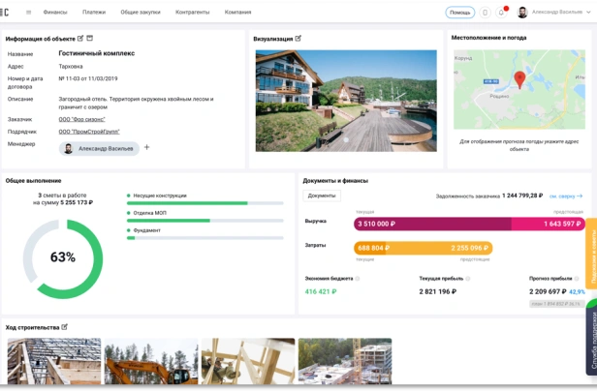Click the Документы button
Screen dimensions: 597x392
click(322, 196)
